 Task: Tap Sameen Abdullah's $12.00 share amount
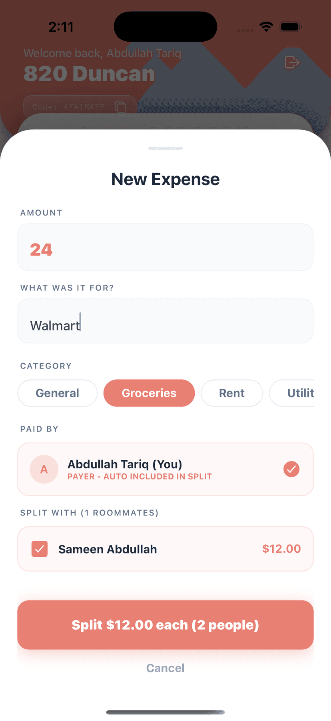click(x=281, y=549)
